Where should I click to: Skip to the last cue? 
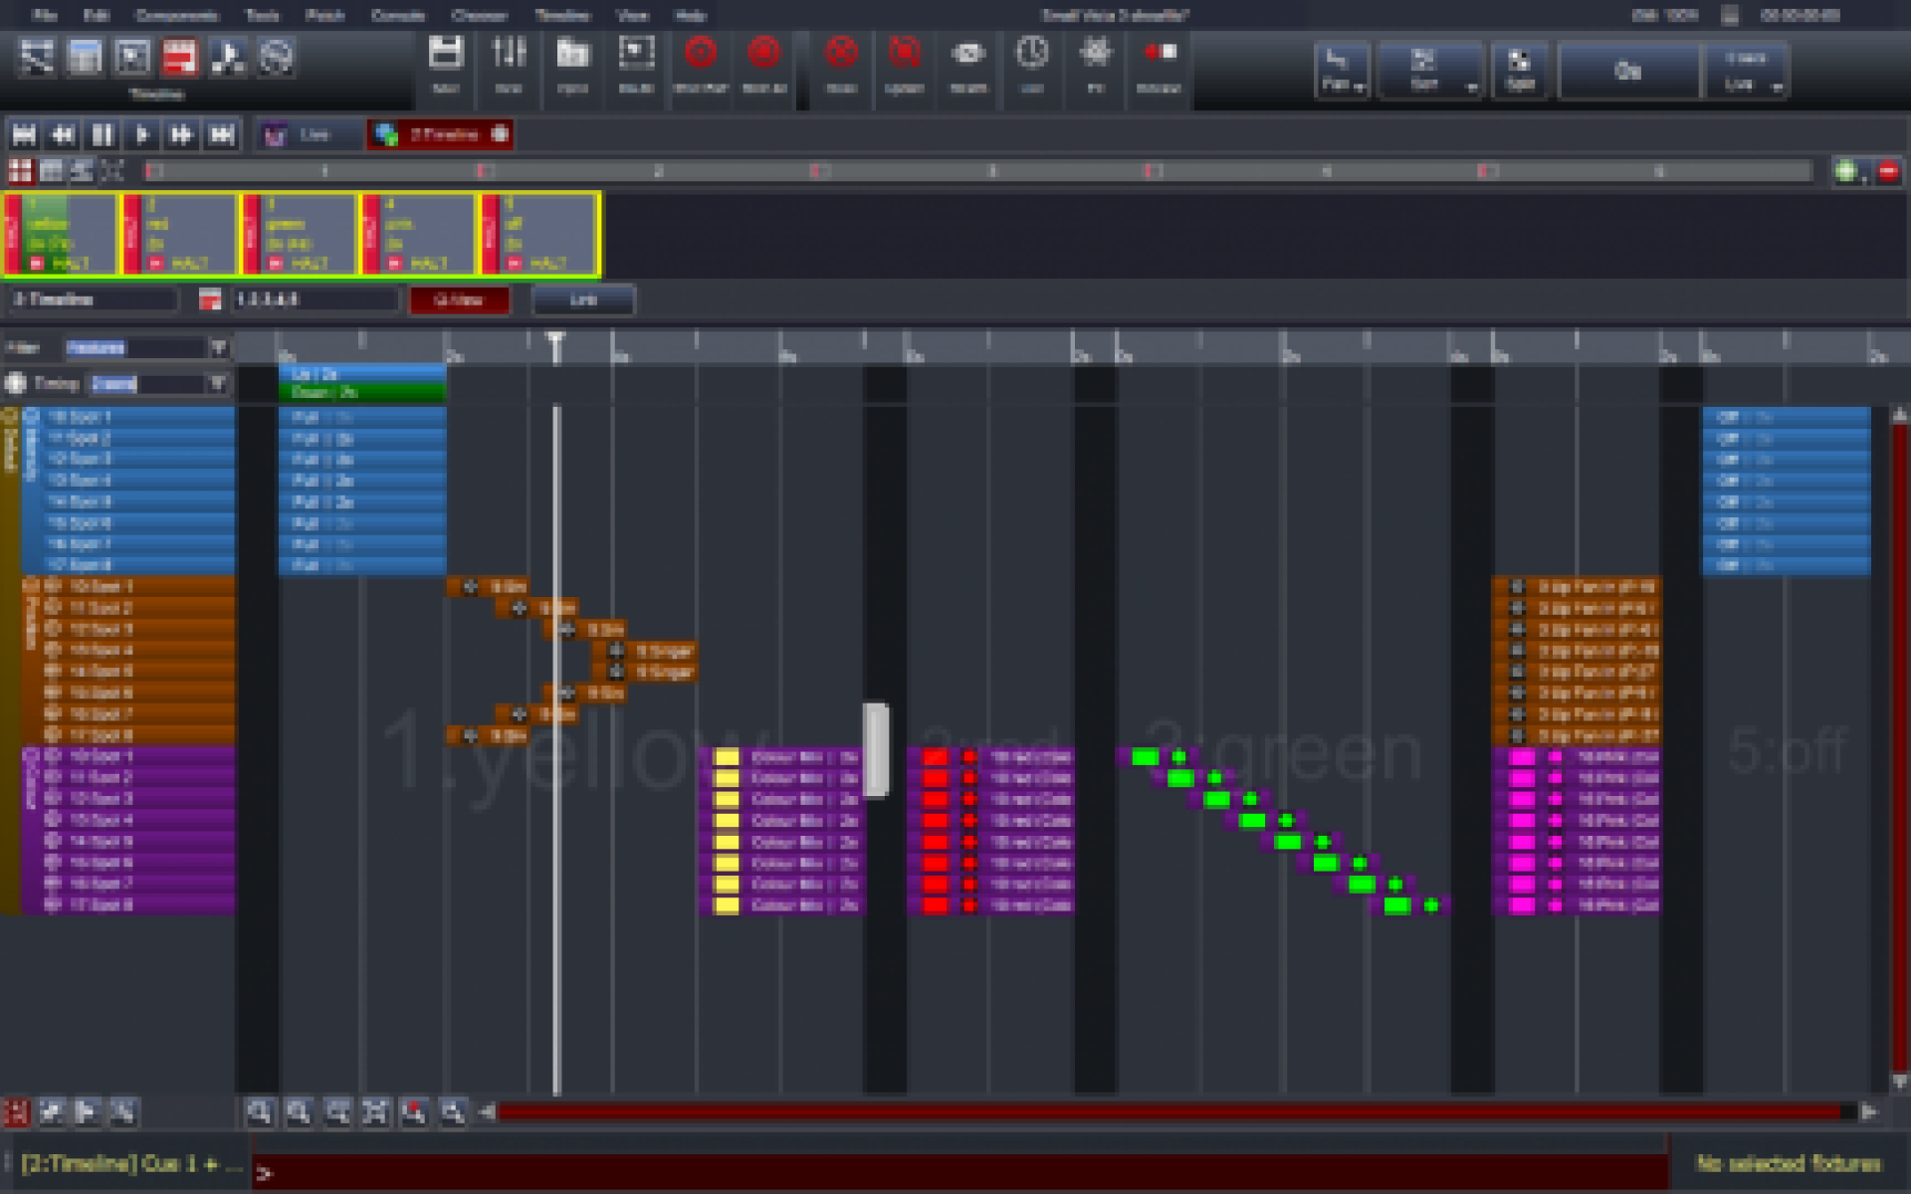[221, 134]
